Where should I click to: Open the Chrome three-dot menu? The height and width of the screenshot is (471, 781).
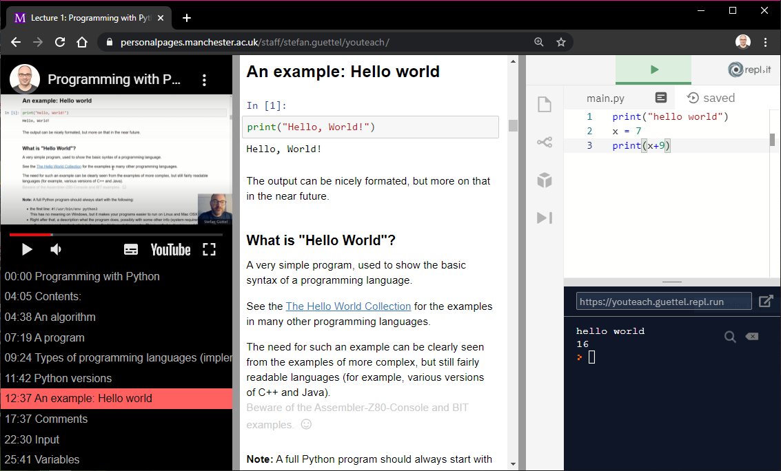pos(765,42)
